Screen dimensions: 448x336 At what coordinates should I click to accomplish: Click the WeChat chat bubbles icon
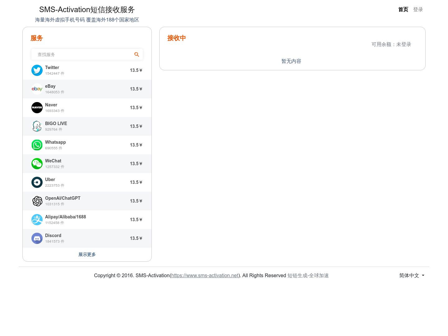click(x=37, y=164)
